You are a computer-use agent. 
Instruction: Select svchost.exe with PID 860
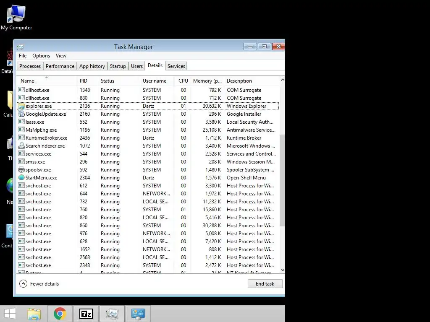click(148, 225)
